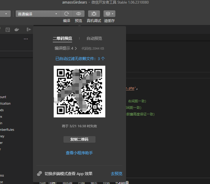Click the 去预览 link

(117, 174)
